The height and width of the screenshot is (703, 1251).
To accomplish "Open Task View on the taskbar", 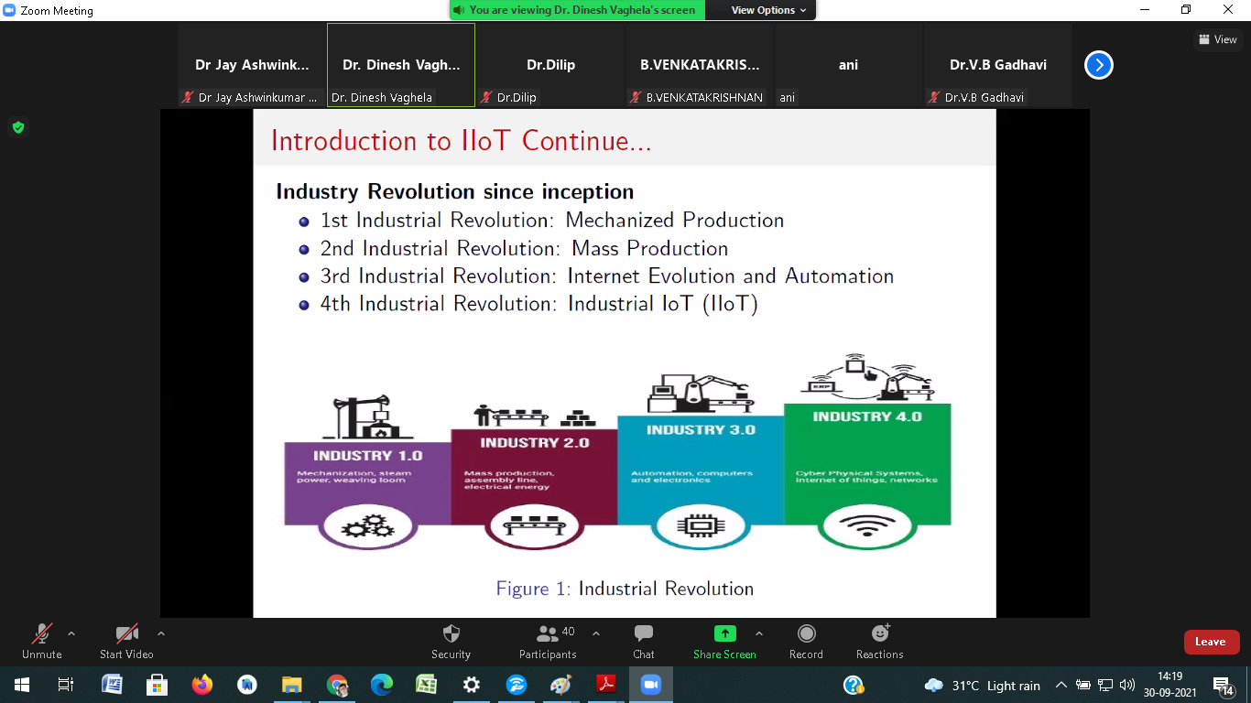I will [x=65, y=685].
